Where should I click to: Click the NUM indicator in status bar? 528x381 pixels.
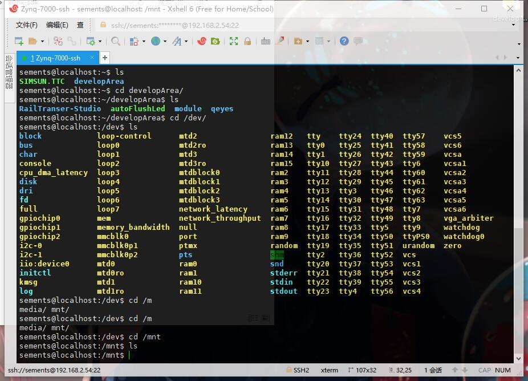click(503, 370)
